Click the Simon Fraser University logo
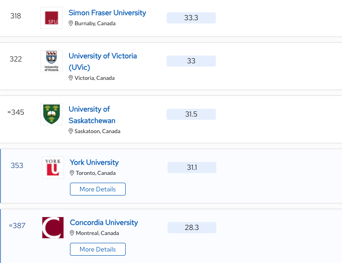The image size is (342, 263). [52, 18]
